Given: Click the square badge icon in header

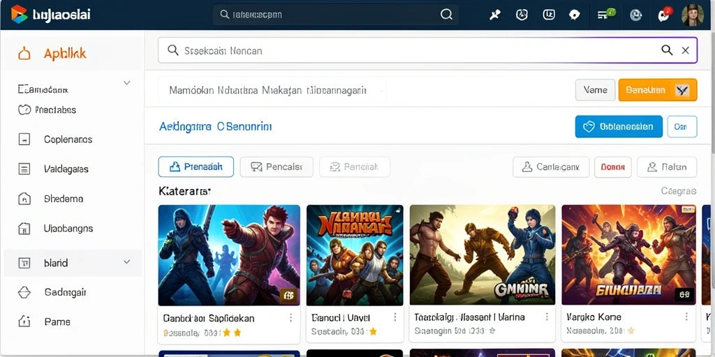Looking at the screenshot, I should tap(549, 15).
